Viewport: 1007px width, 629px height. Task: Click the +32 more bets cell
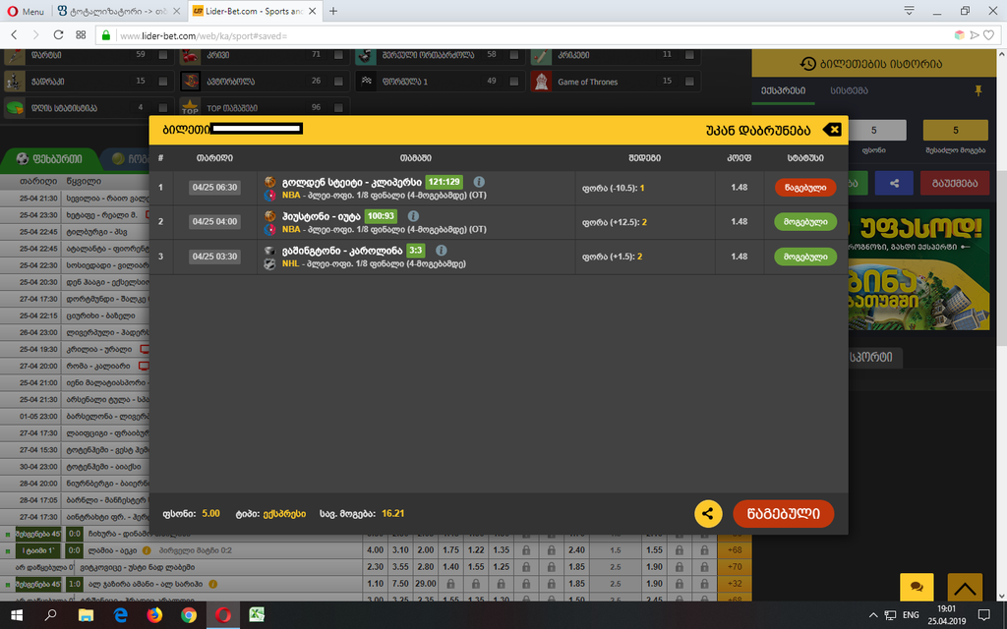click(x=734, y=584)
